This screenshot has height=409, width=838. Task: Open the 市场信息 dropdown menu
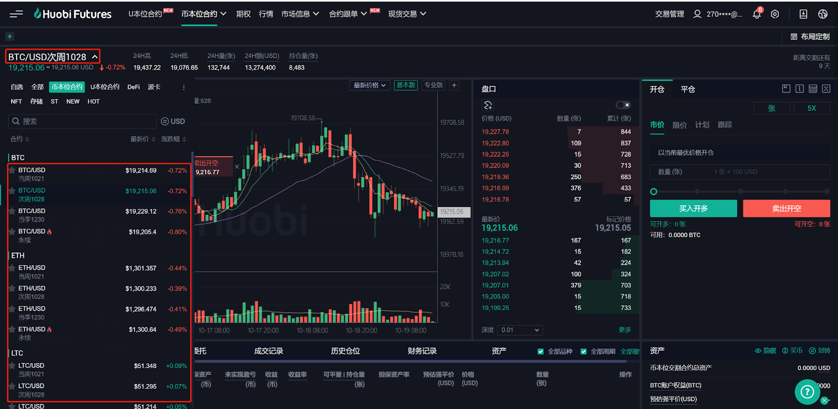[300, 14]
